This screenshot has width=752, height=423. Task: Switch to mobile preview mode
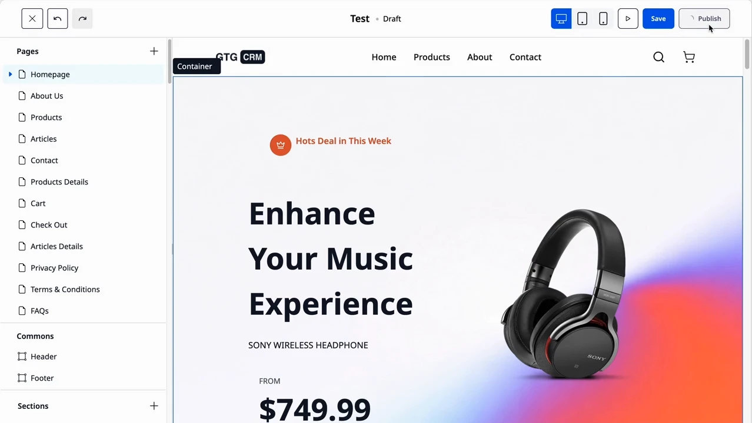603,19
